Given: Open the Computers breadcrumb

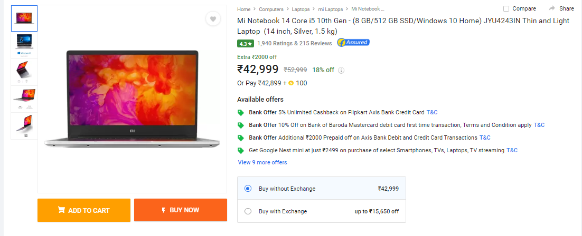Looking at the screenshot, I should click(x=271, y=9).
